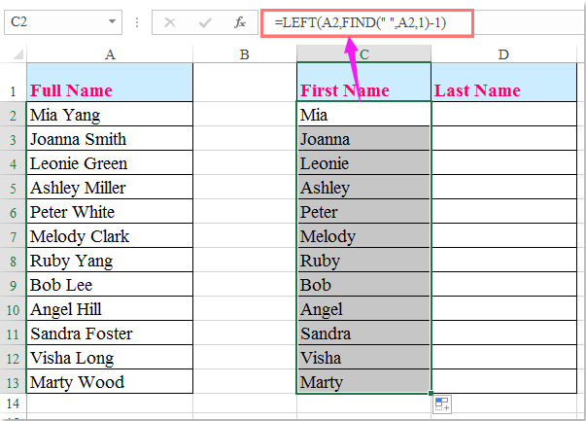Select column D header
The image size is (586, 421).
pyautogui.click(x=503, y=55)
